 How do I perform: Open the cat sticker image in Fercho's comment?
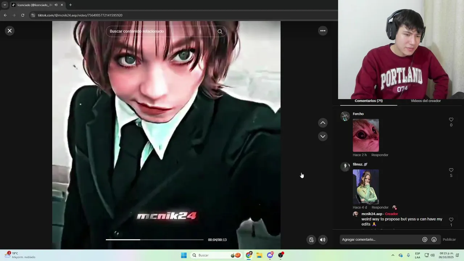366,135
